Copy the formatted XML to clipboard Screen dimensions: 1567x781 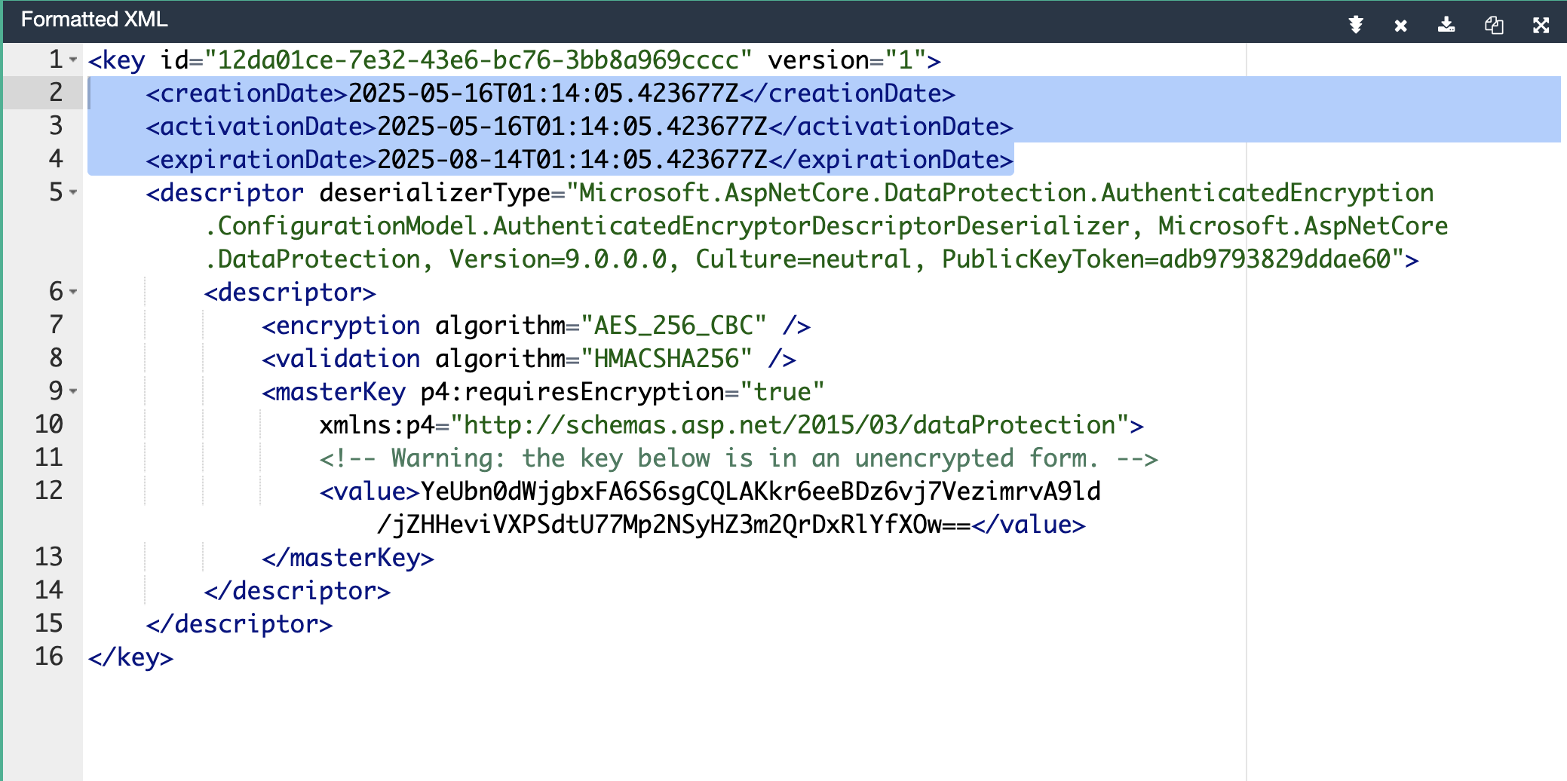coord(1494,25)
